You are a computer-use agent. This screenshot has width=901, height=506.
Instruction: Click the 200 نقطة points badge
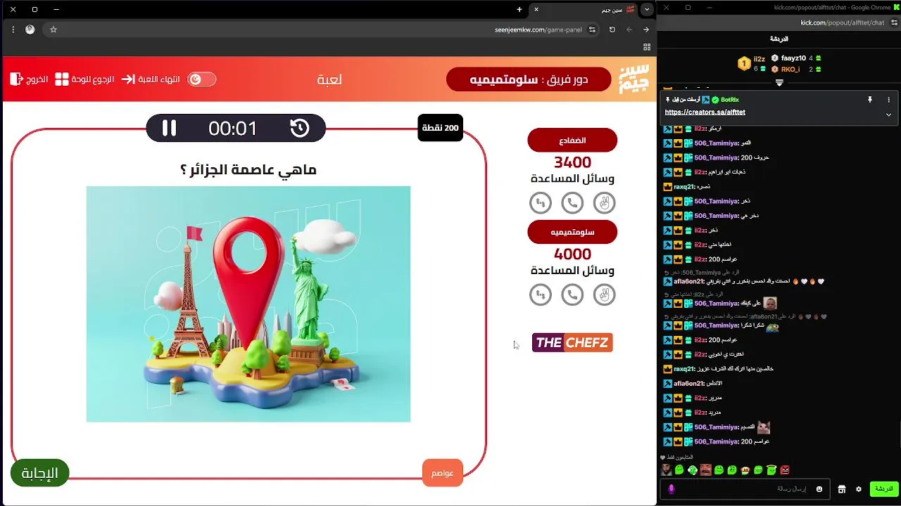tap(441, 128)
